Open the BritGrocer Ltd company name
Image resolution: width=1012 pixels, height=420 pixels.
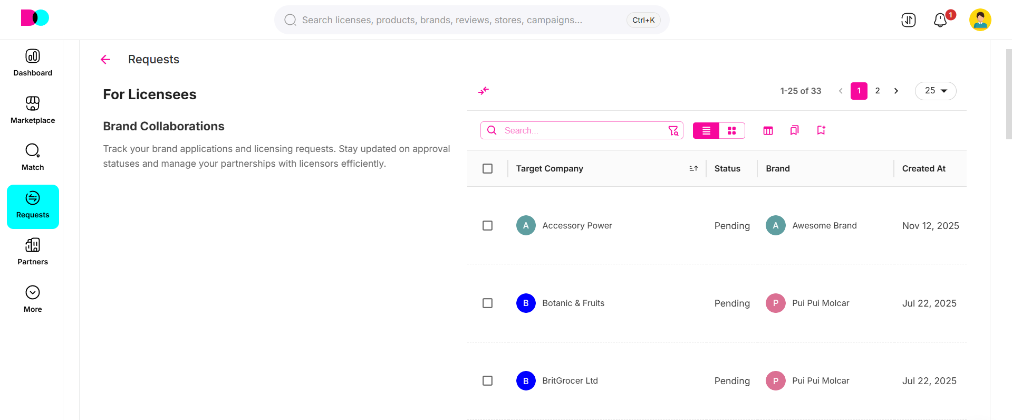coord(570,381)
